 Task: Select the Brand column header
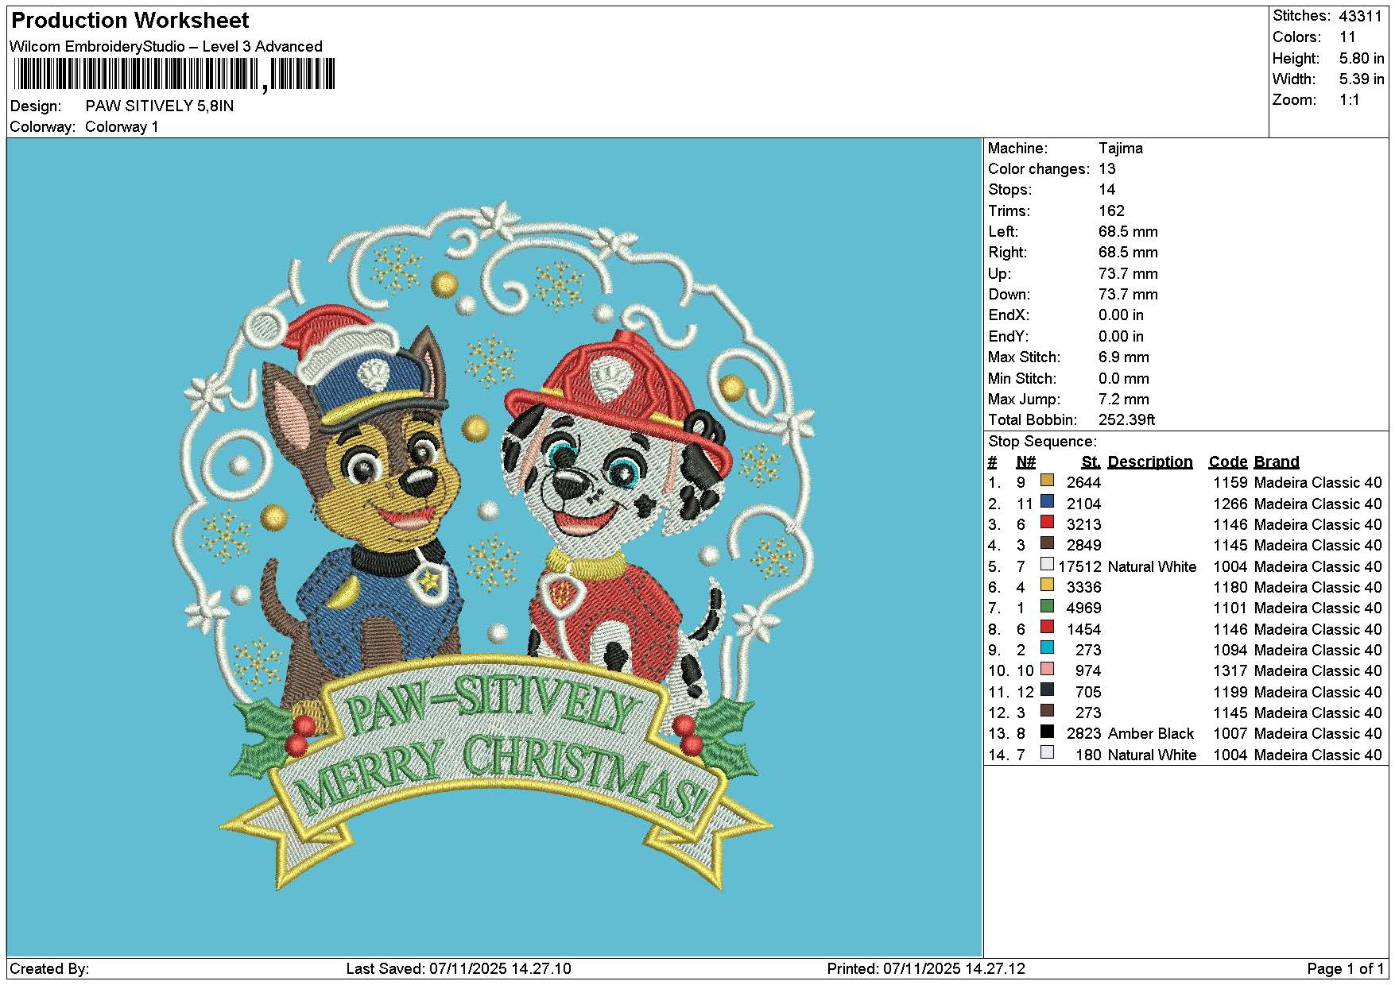pos(1277,462)
